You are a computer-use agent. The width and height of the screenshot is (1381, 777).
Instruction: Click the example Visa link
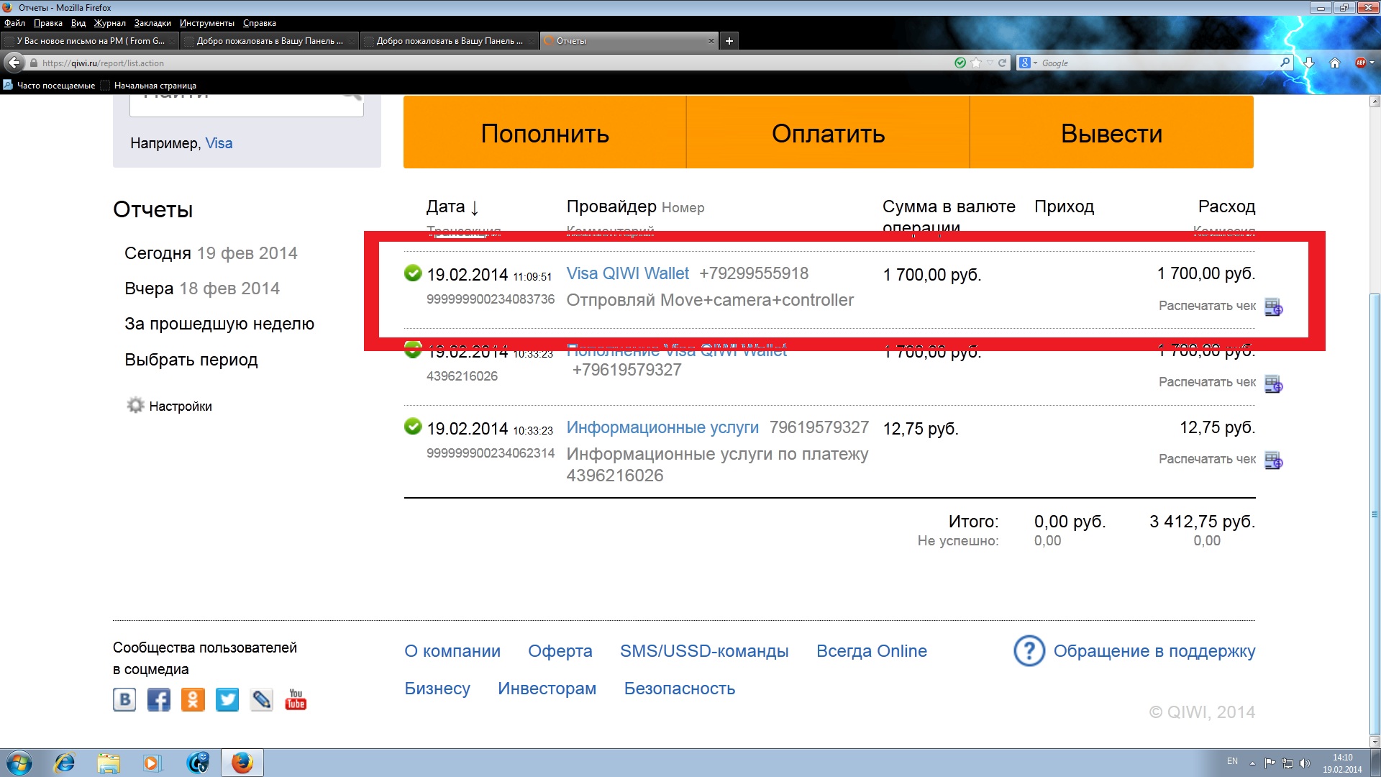pos(219,143)
